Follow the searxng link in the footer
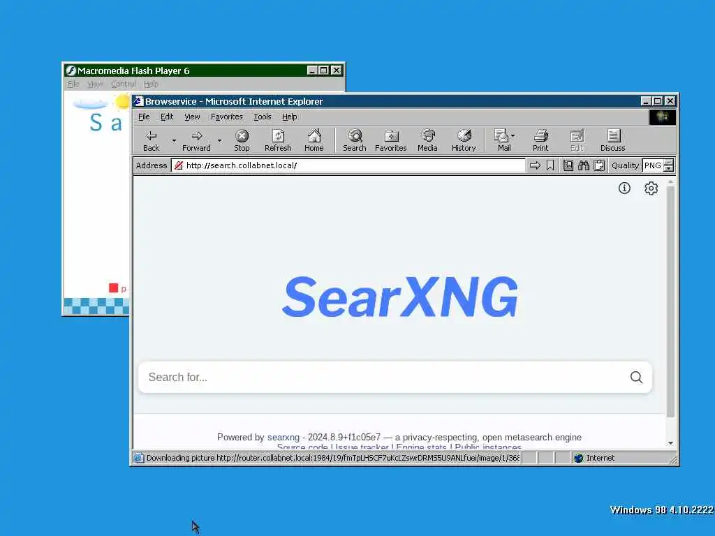The image size is (715, 536). point(283,437)
